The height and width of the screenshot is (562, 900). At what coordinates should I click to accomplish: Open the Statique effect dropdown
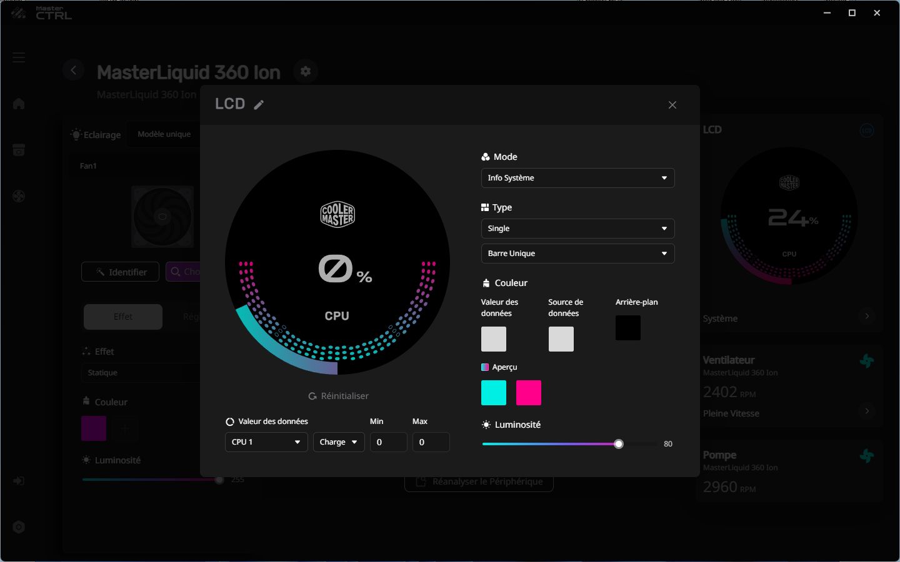click(x=141, y=373)
